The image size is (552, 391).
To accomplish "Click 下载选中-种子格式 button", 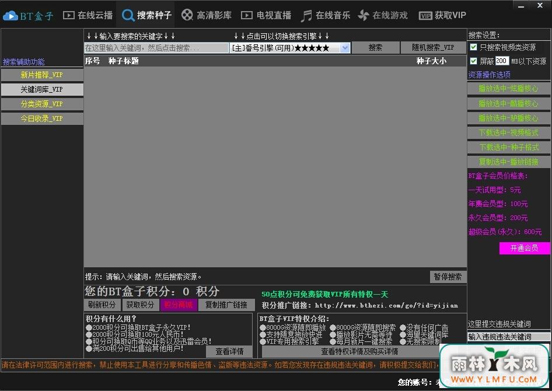I will [x=508, y=147].
